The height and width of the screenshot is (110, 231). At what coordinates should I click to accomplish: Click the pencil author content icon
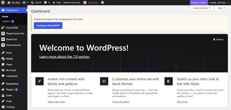click(40, 81)
